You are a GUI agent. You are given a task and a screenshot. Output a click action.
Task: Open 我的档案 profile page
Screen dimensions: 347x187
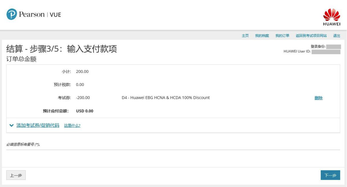262,36
